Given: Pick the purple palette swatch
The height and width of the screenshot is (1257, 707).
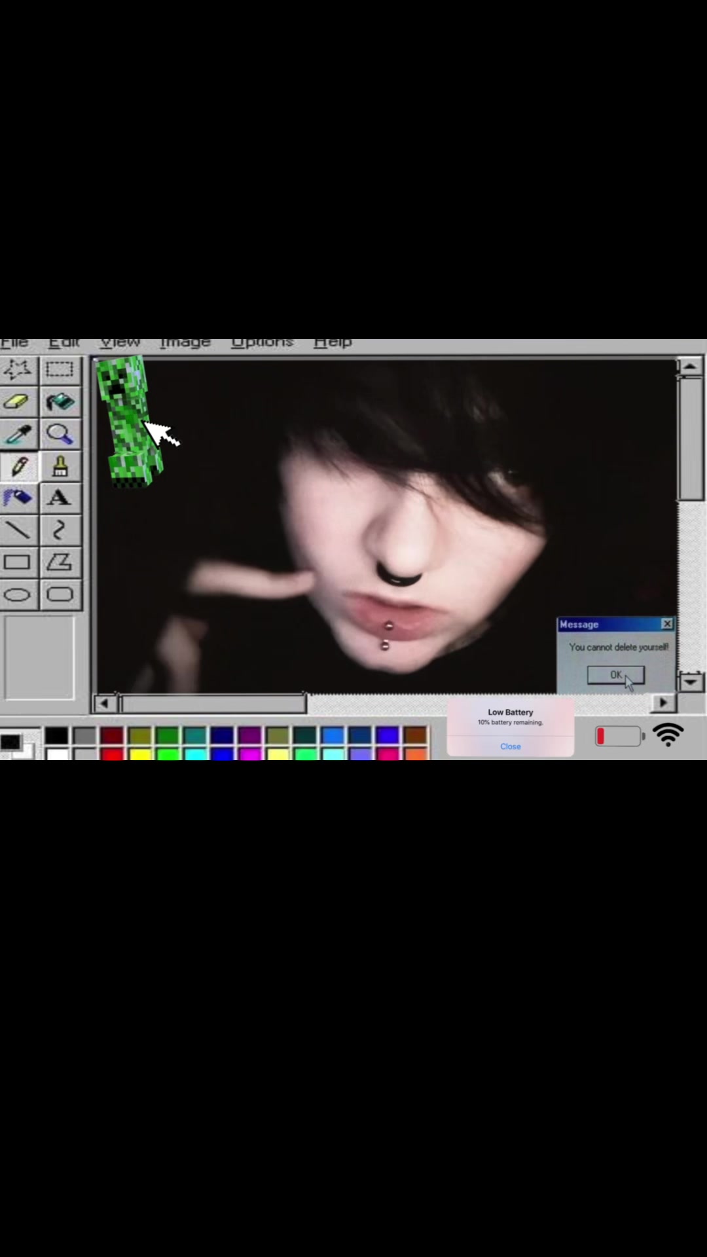Looking at the screenshot, I should 249,736.
